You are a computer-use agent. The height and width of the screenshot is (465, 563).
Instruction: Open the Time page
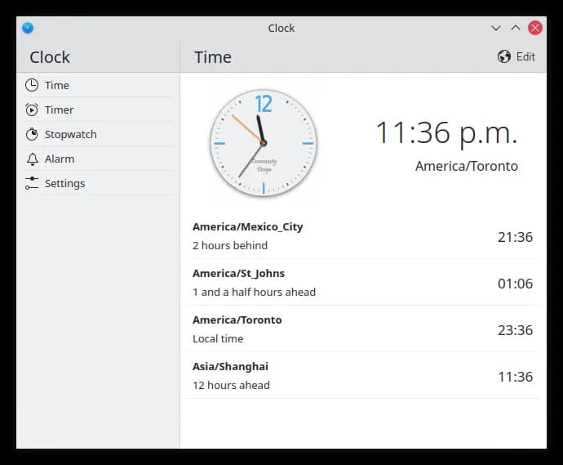point(57,85)
